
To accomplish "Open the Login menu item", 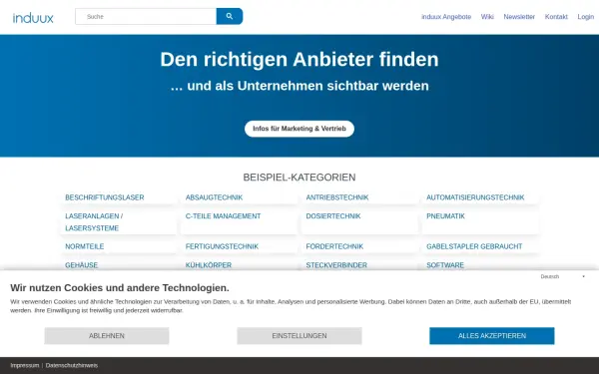I will pyautogui.click(x=586, y=17).
